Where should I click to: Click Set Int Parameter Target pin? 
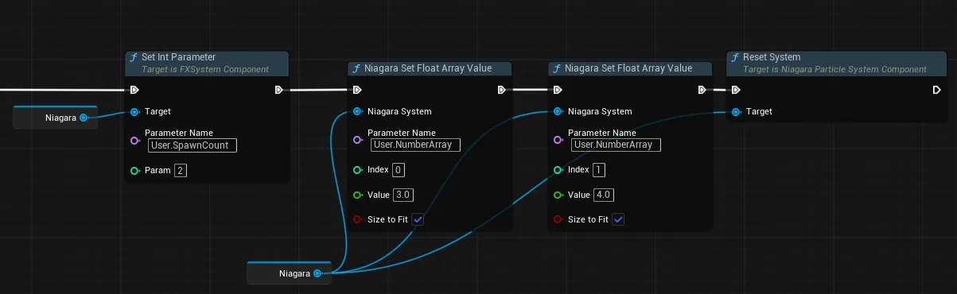[134, 112]
